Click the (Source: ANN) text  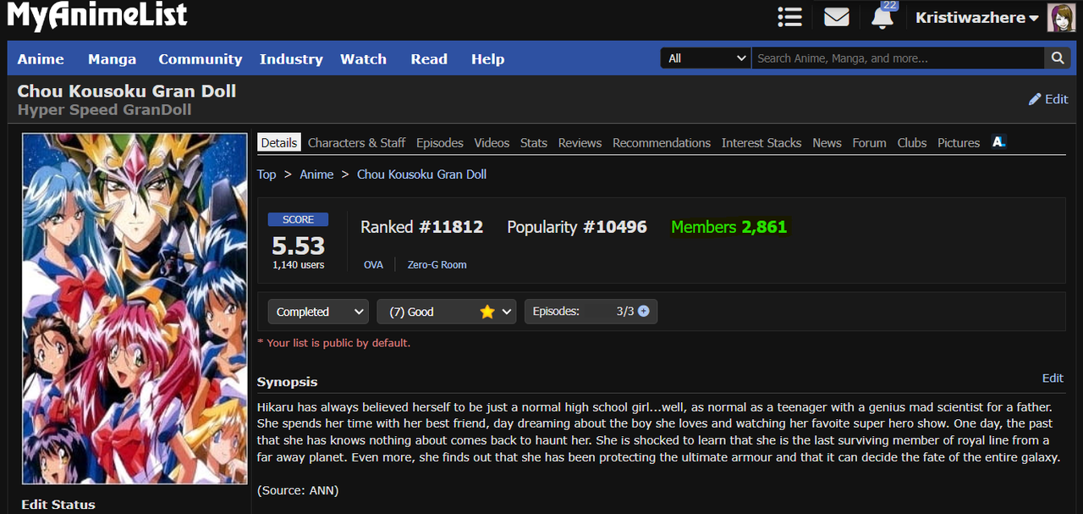coord(298,490)
